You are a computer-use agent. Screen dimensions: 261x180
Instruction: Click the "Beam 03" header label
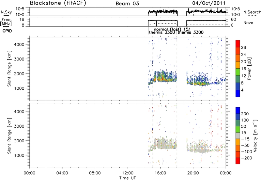pos(127,4)
